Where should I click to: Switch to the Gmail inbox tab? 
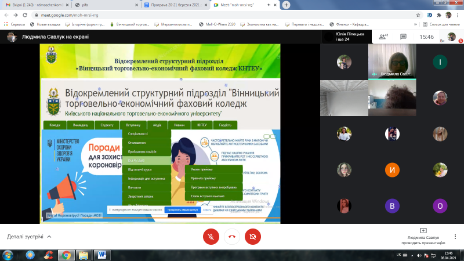[x=37, y=5]
